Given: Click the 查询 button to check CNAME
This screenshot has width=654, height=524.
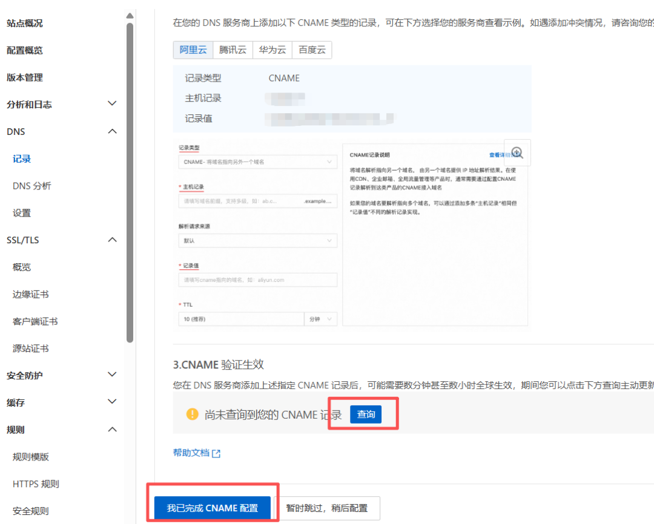Looking at the screenshot, I should pos(366,414).
